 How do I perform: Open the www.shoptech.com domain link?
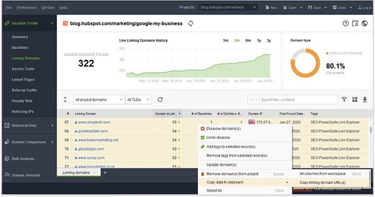pyautogui.click(x=94, y=122)
